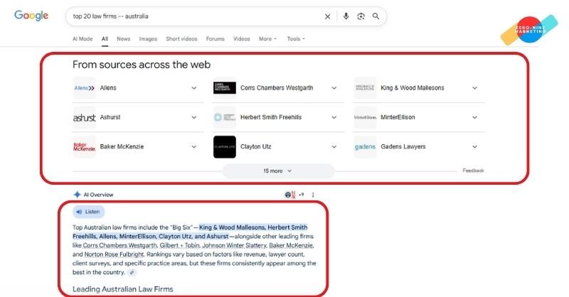Click the AI Overview sparkle icon
The height and width of the screenshot is (297, 569).
point(77,195)
